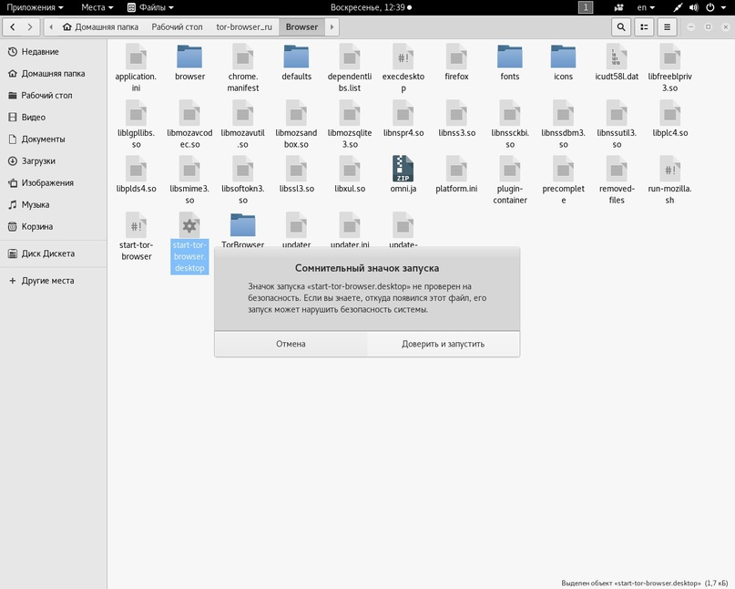Open 'Музыка' in the sidebar
The height and width of the screenshot is (589, 735).
point(54,204)
